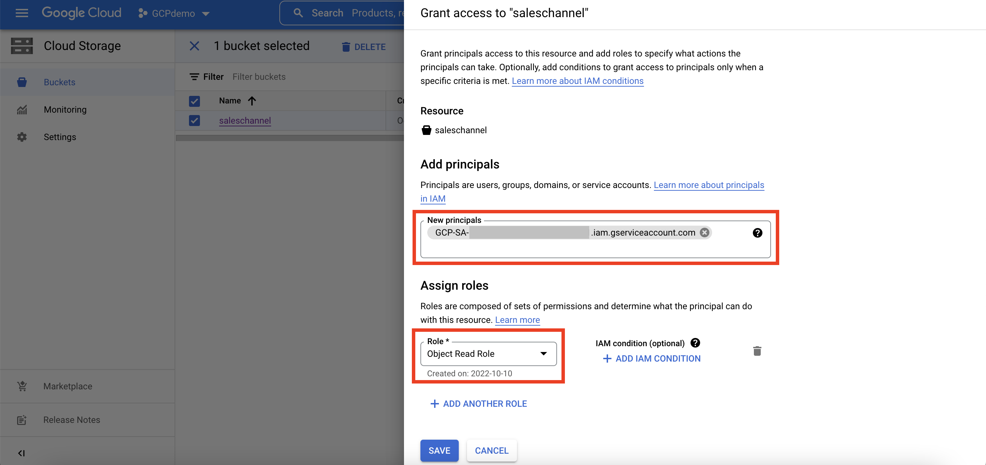Click the Delete bucket trash icon
The width and height of the screenshot is (986, 465).
pos(346,46)
